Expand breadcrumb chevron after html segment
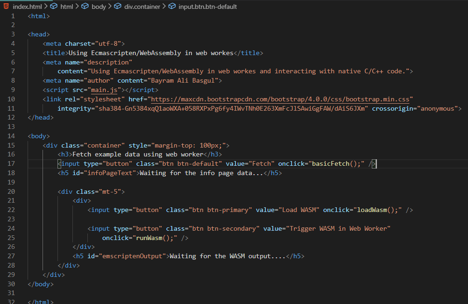Image resolution: width=468 pixels, height=304 pixels. [77, 6]
